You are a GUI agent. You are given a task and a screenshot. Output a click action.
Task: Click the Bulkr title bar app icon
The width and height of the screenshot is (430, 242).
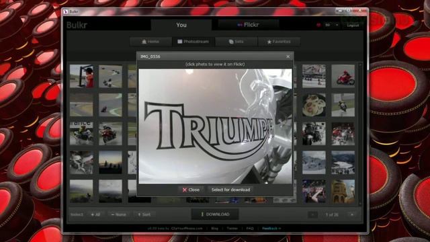66,11
